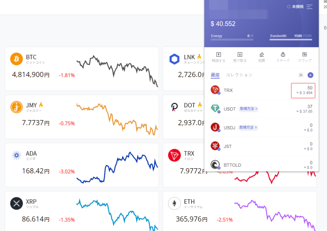Viewport: 327px width, 231px height.
Task: Select the Vote (投票) ticket icon
Action: (x=262, y=55)
